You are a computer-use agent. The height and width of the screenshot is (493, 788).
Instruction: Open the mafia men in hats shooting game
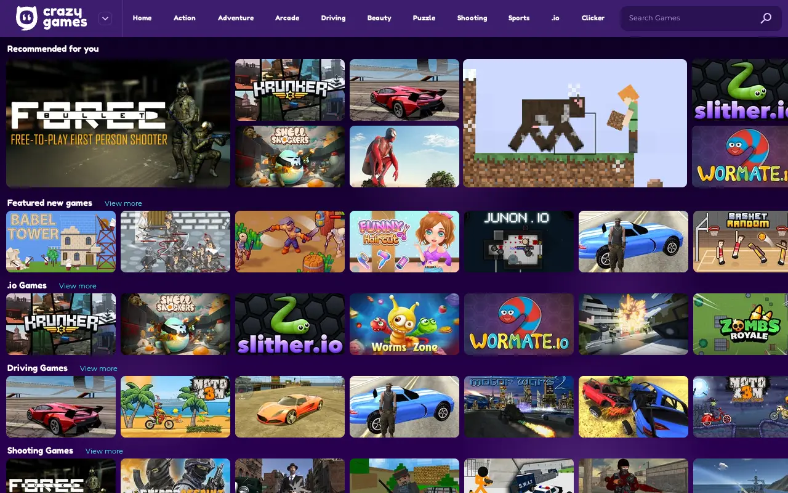coord(290,476)
